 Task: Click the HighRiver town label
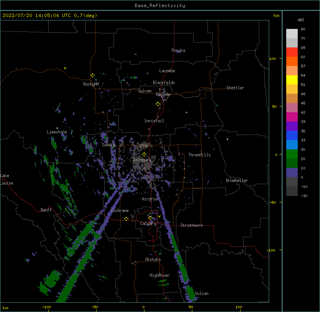160,275
